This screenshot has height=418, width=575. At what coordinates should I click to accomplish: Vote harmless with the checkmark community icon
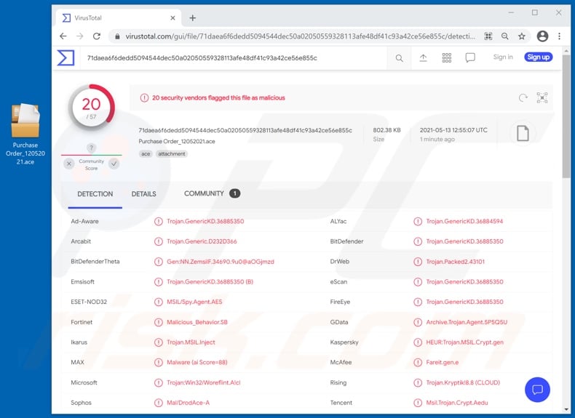(x=114, y=164)
